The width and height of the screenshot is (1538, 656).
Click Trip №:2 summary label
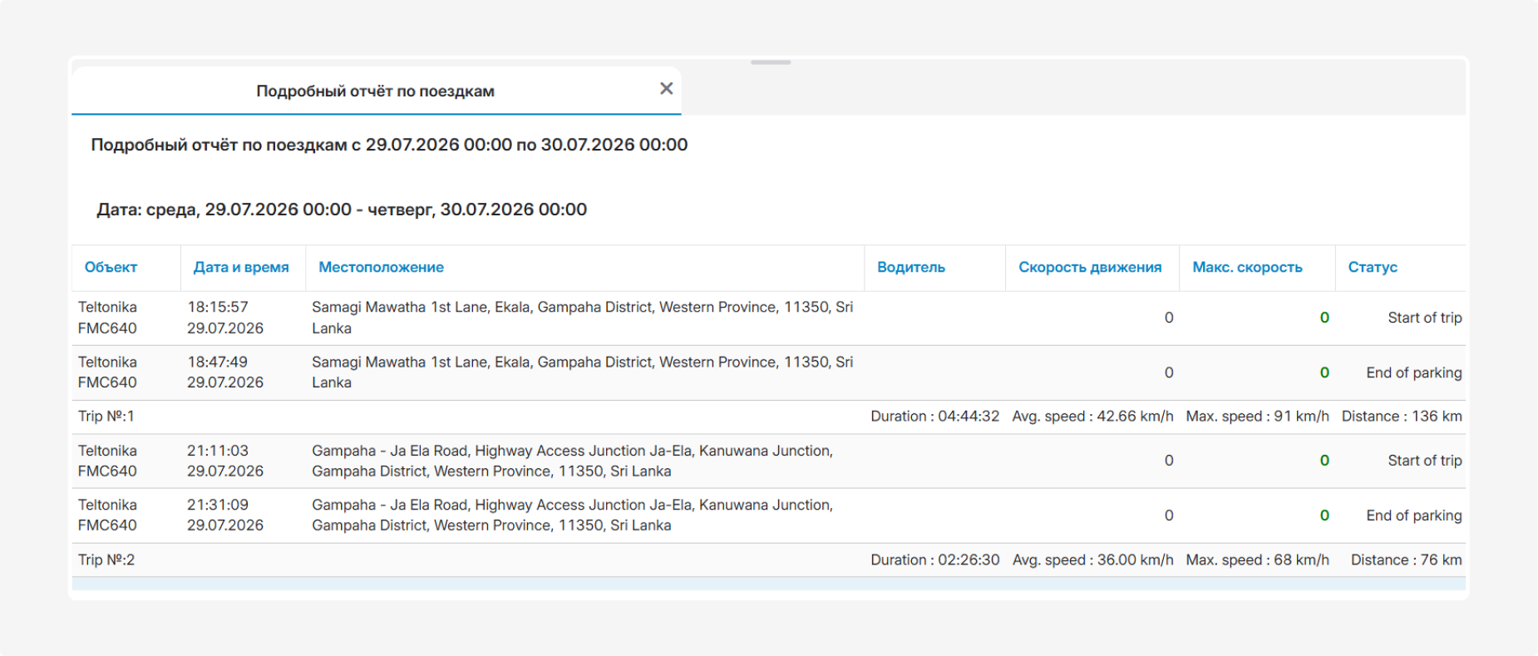106,560
